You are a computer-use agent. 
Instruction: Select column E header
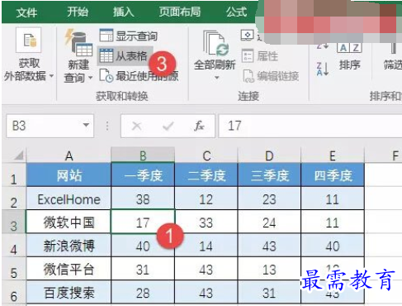[x=333, y=155]
